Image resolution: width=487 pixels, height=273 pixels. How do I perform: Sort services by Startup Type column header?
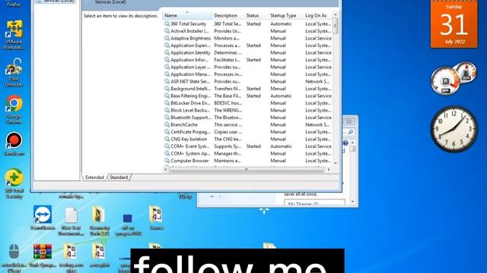coord(286,15)
